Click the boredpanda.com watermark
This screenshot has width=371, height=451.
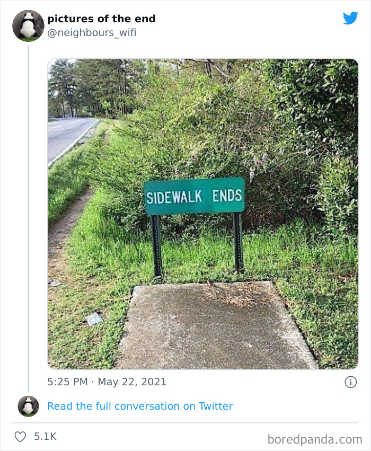(x=315, y=439)
